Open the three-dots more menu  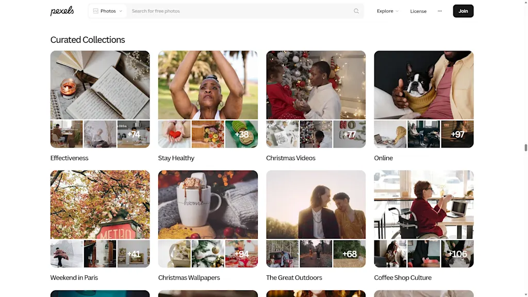point(439,11)
